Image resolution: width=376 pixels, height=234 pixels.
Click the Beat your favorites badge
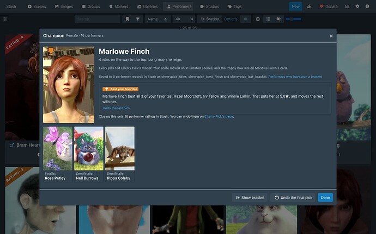[x=120, y=89]
